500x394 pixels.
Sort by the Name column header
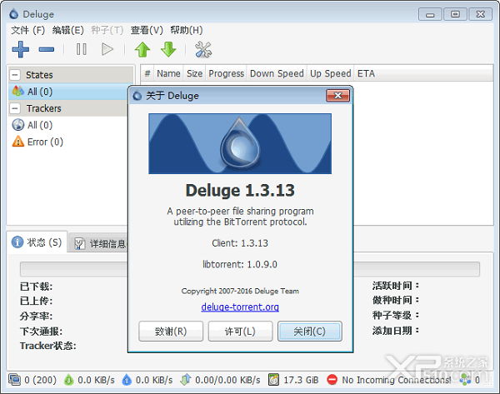pyautogui.click(x=168, y=73)
